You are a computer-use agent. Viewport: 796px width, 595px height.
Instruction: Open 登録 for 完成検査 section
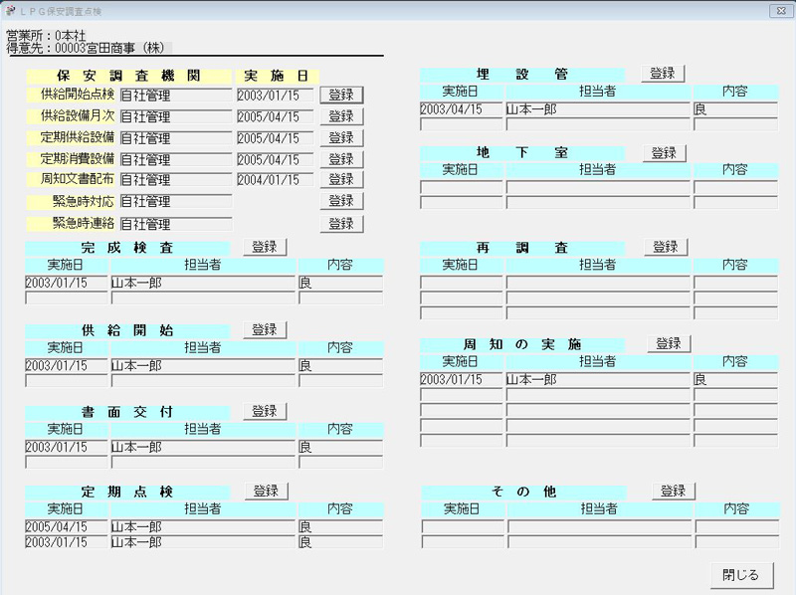point(265,247)
